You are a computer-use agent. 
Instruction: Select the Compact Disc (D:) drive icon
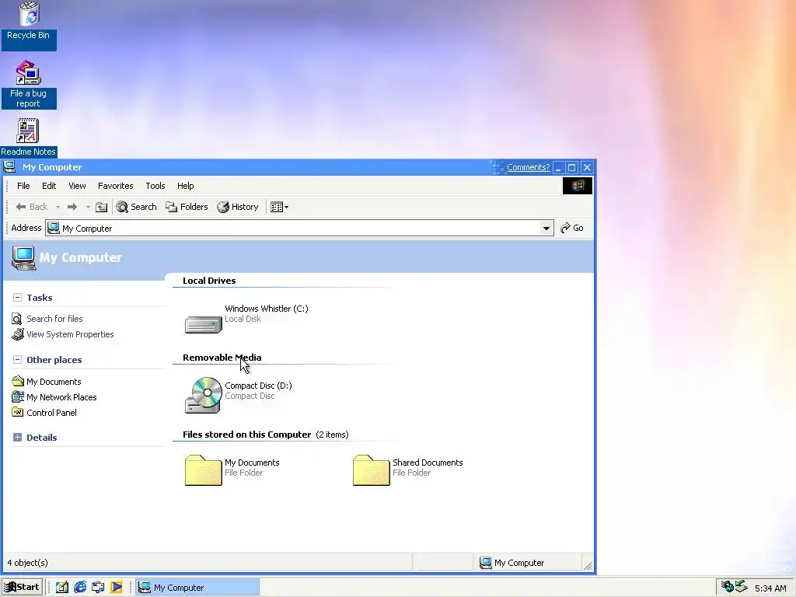coord(204,395)
